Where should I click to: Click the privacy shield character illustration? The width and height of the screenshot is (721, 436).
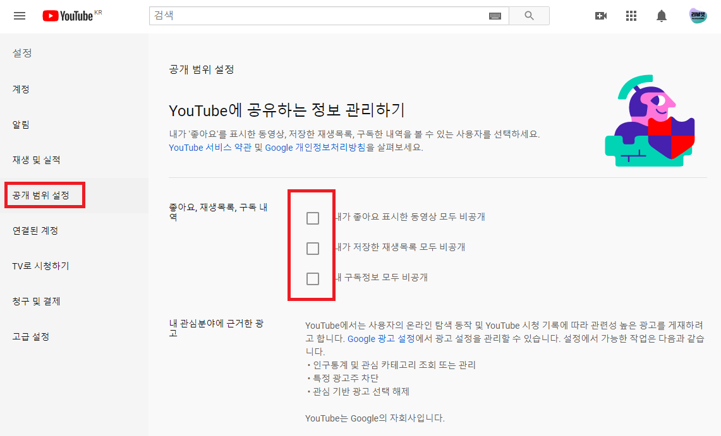click(650, 121)
